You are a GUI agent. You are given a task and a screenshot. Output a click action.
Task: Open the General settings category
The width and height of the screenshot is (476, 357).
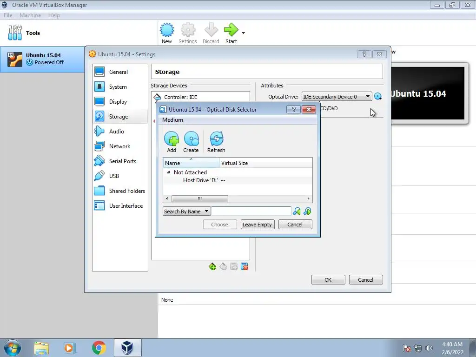point(120,72)
